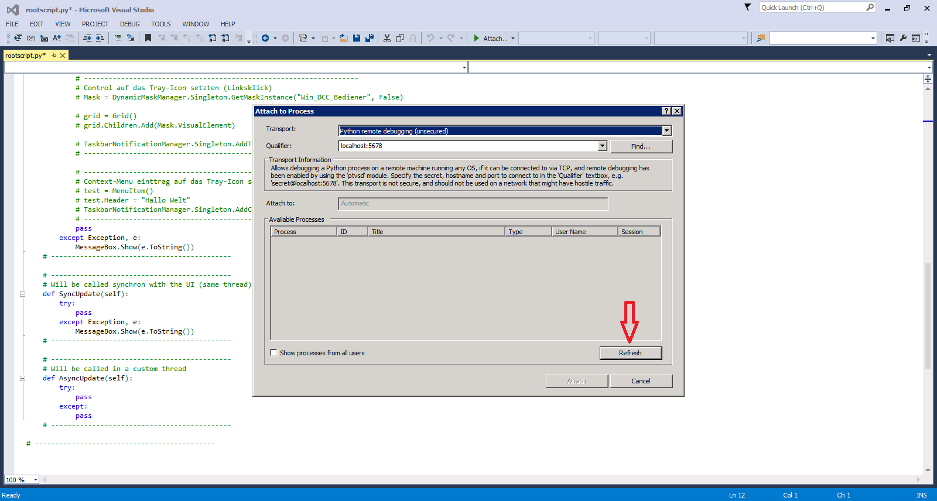The width and height of the screenshot is (937, 501).
Task: Click the Attach to Process help button
Action: pyautogui.click(x=666, y=111)
